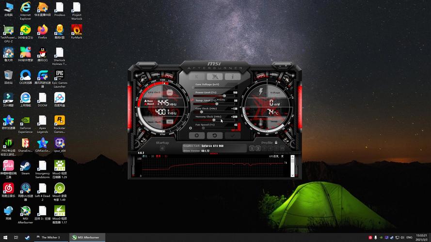Toggle fan speed auto indicator left of slider
The height and width of the screenshot is (242, 431).
pos(190,128)
